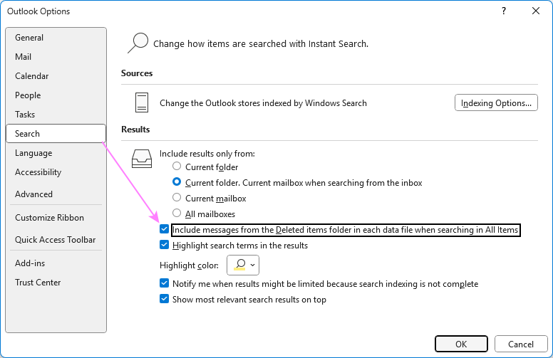Click the 'Include results only from:' label
This screenshot has height=358, width=553.
[x=207, y=154]
